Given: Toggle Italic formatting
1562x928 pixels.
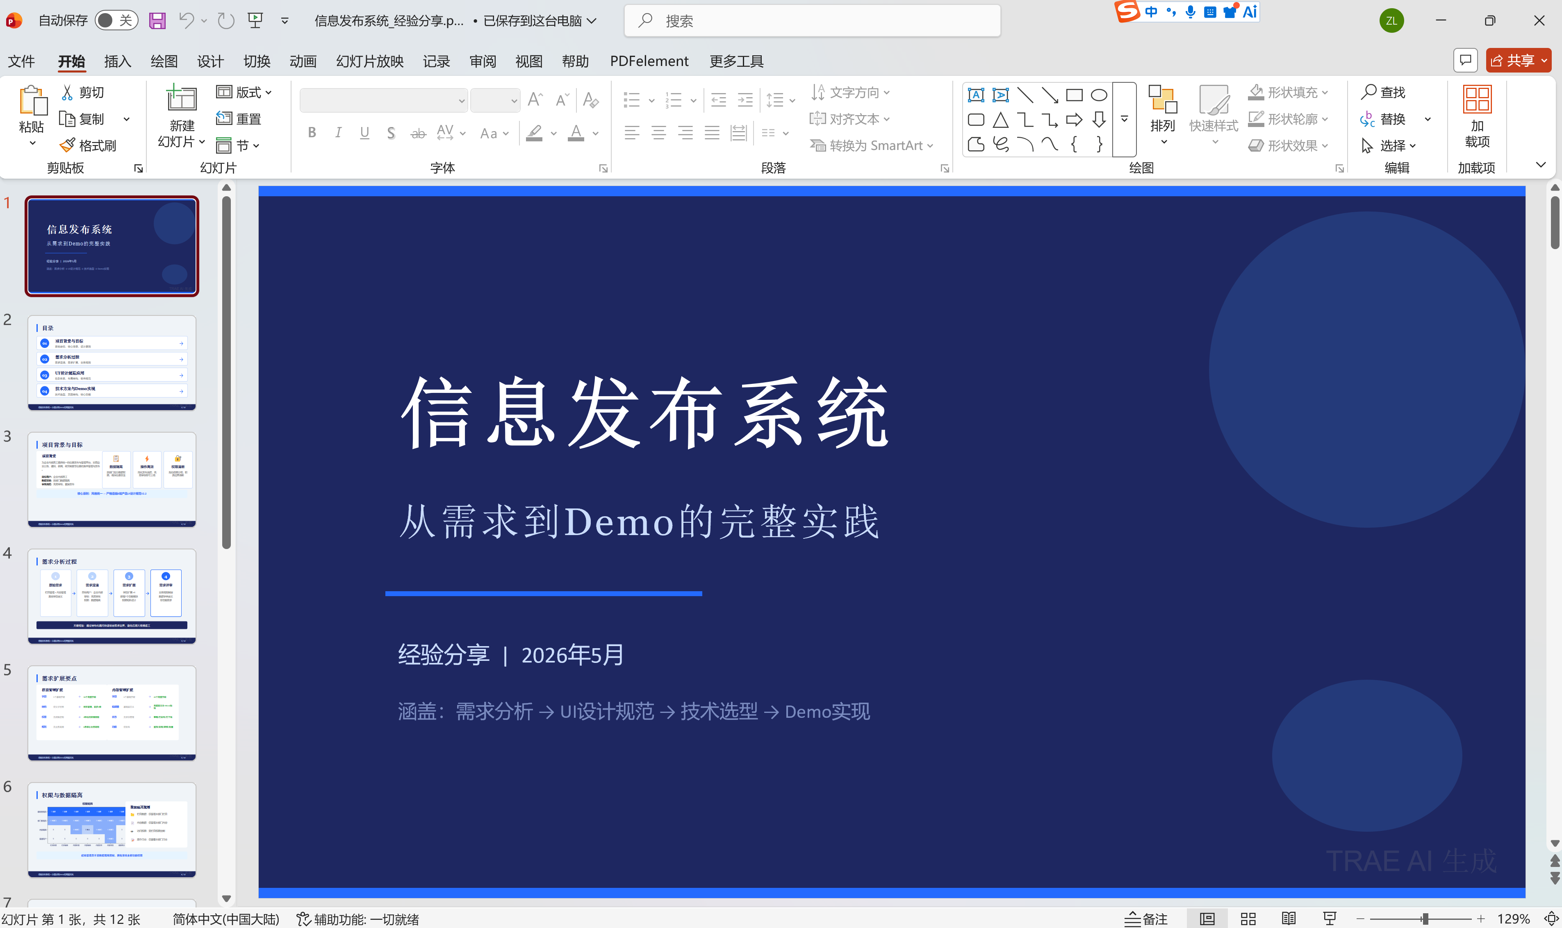Looking at the screenshot, I should pos(338,133).
